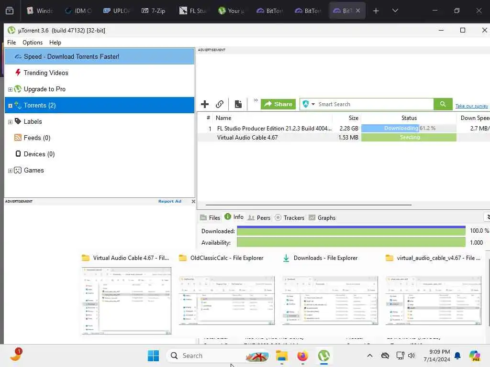Switch to the 7-Zip browser tab
The height and width of the screenshot is (367, 490).
153,11
